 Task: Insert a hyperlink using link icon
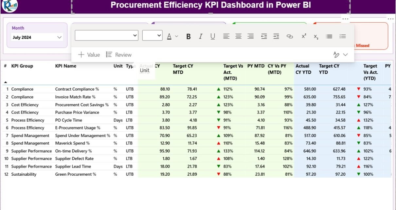290,36
